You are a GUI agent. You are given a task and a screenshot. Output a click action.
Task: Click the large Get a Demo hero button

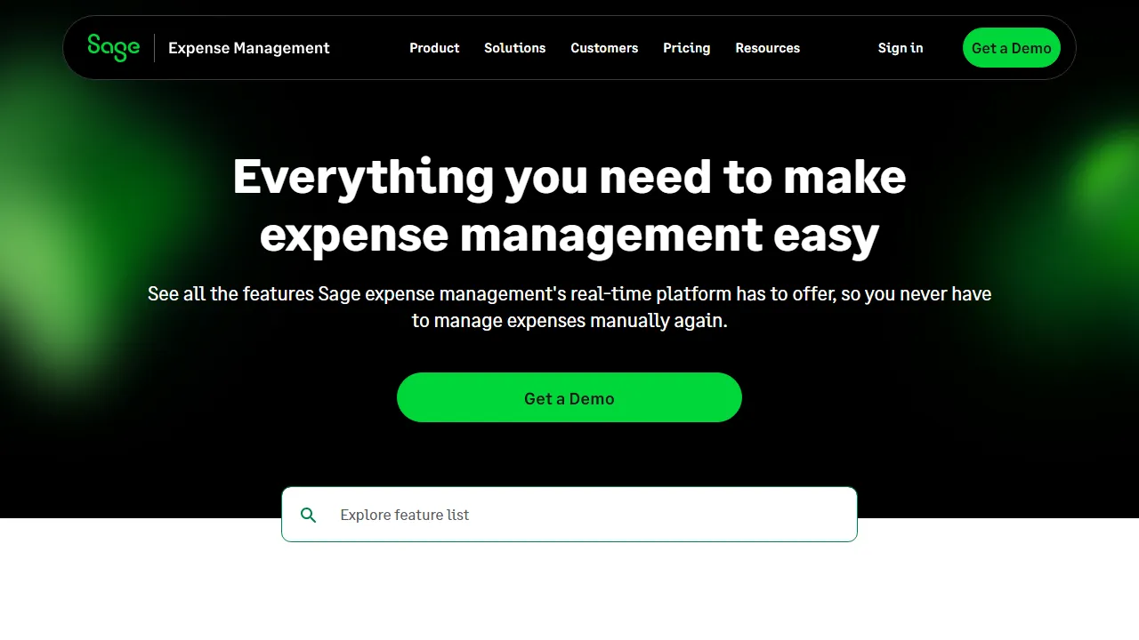point(569,397)
